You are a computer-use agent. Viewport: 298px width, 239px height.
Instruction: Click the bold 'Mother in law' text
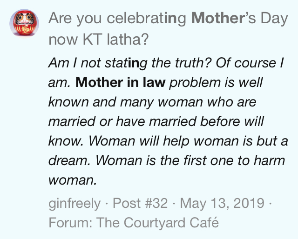121,83
